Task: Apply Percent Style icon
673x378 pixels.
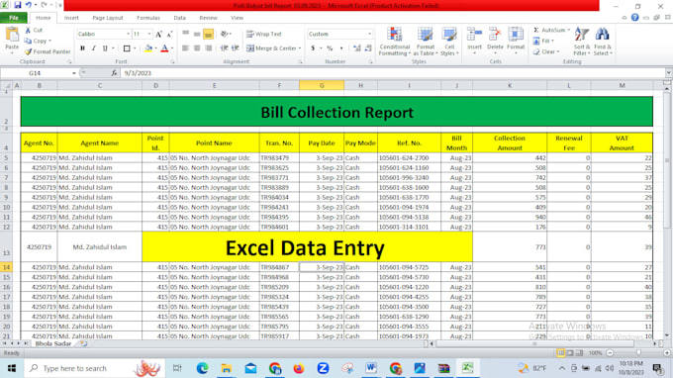Action: tap(330, 48)
